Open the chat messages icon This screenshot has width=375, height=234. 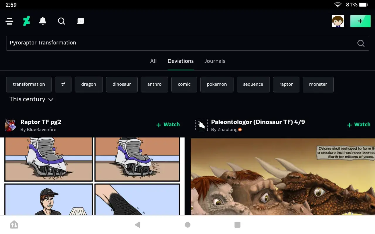[80, 21]
